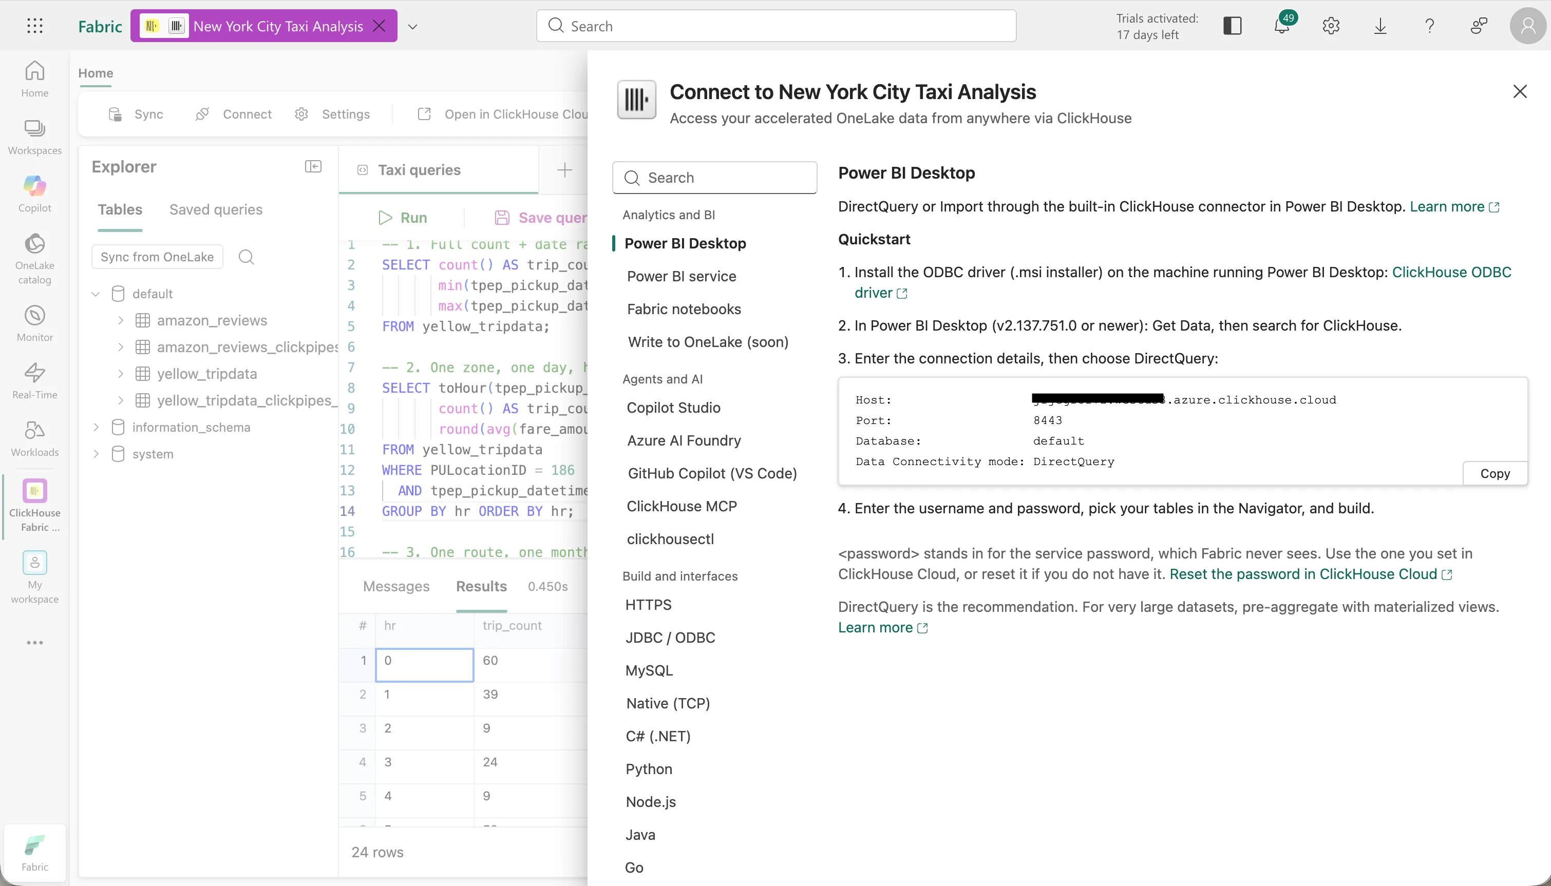Click the search icon beside Sync from OneLake
Image resolution: width=1551 pixels, height=886 pixels.
pyautogui.click(x=247, y=257)
